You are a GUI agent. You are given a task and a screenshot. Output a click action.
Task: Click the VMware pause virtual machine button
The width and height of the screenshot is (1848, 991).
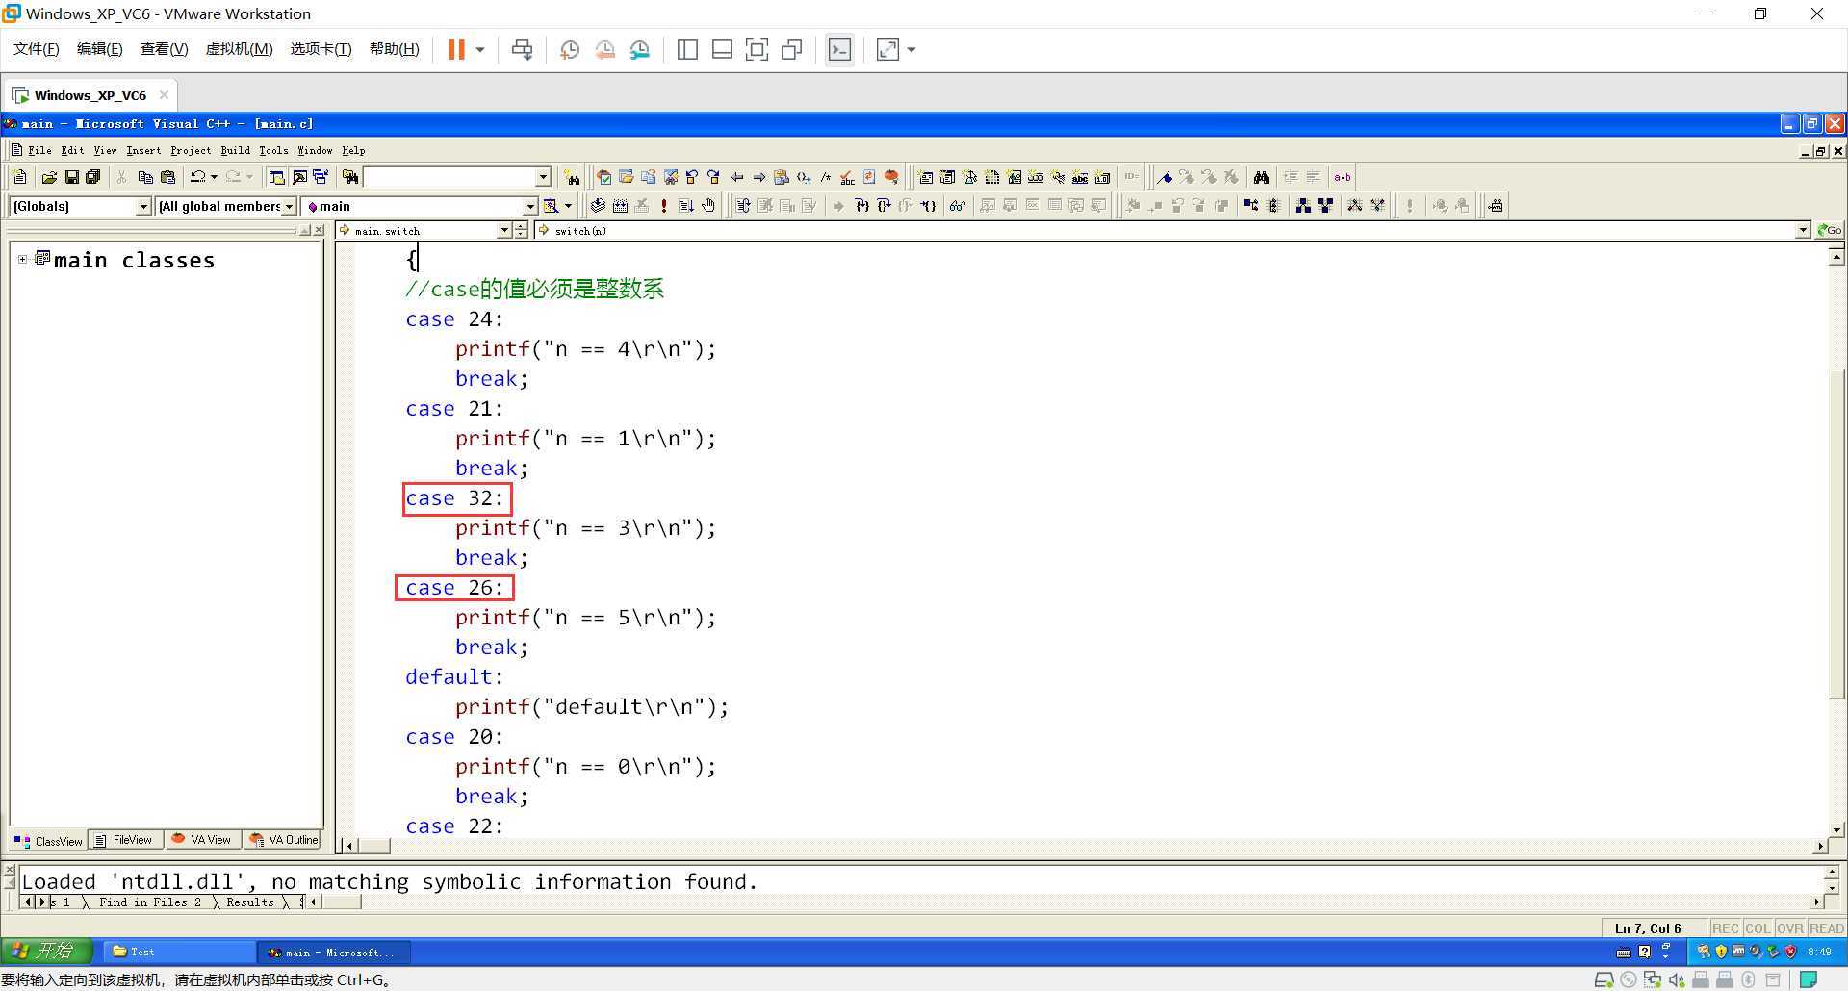(456, 50)
